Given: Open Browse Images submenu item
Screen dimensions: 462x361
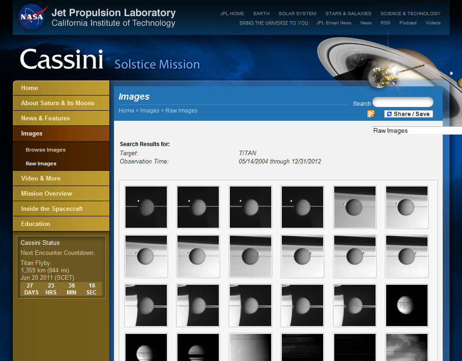Looking at the screenshot, I should coord(46,150).
